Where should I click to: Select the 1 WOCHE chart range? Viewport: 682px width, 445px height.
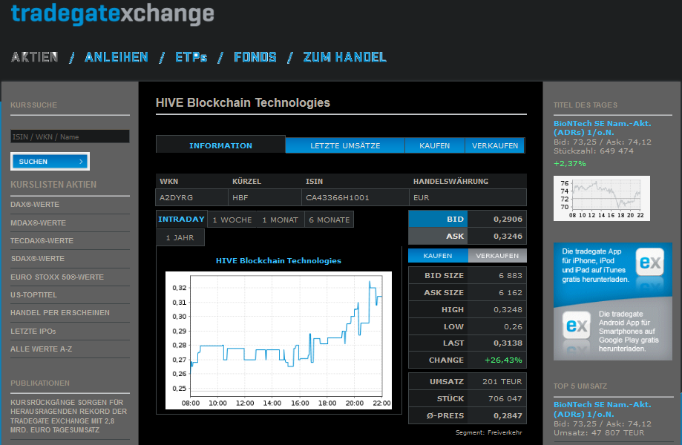click(232, 220)
